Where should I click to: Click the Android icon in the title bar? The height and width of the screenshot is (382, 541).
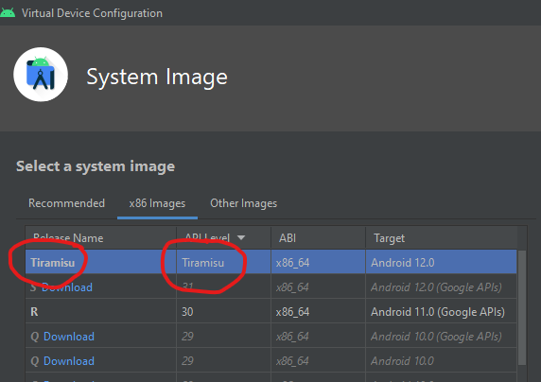click(8, 13)
